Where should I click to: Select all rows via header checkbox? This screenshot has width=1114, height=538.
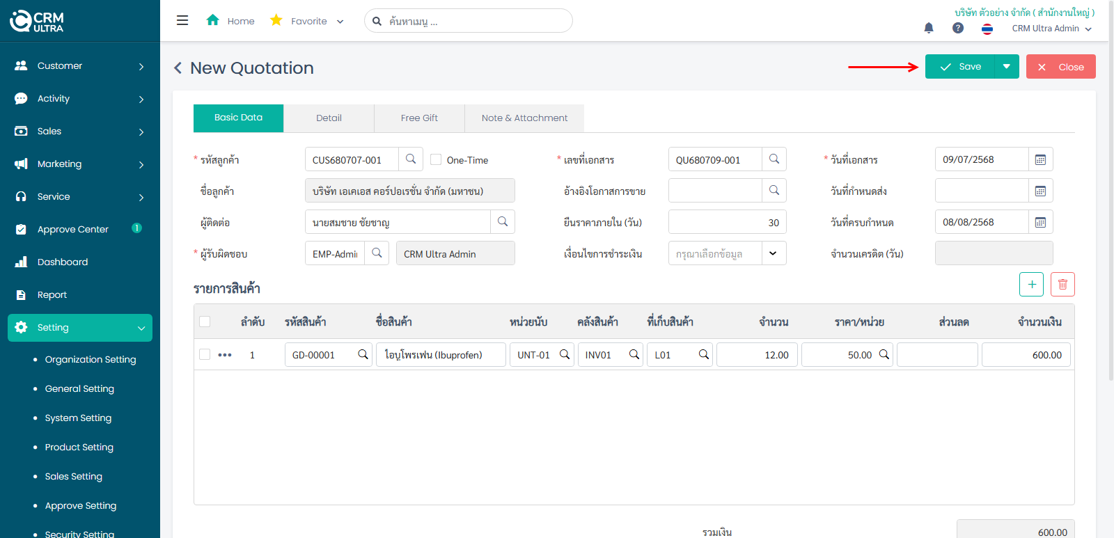click(x=205, y=322)
